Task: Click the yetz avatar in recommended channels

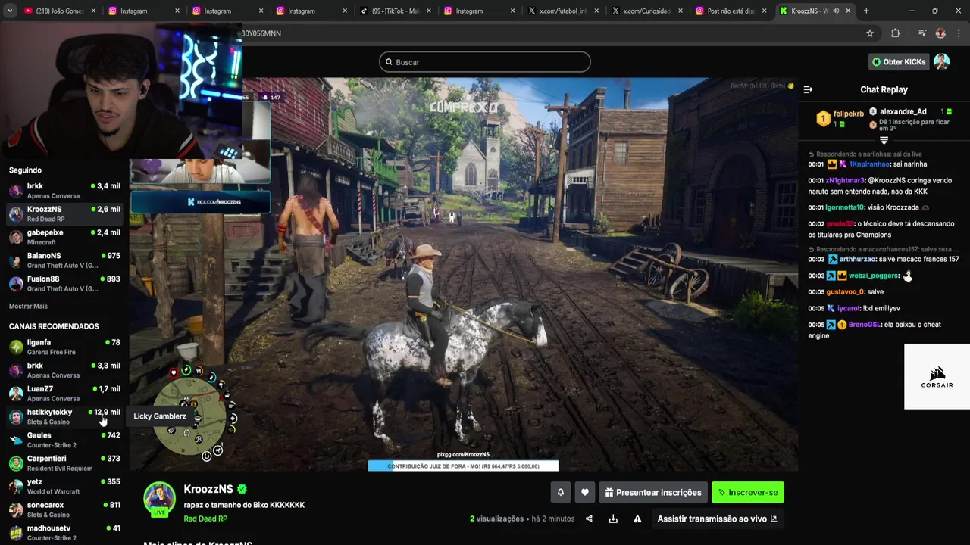Action: click(x=16, y=487)
